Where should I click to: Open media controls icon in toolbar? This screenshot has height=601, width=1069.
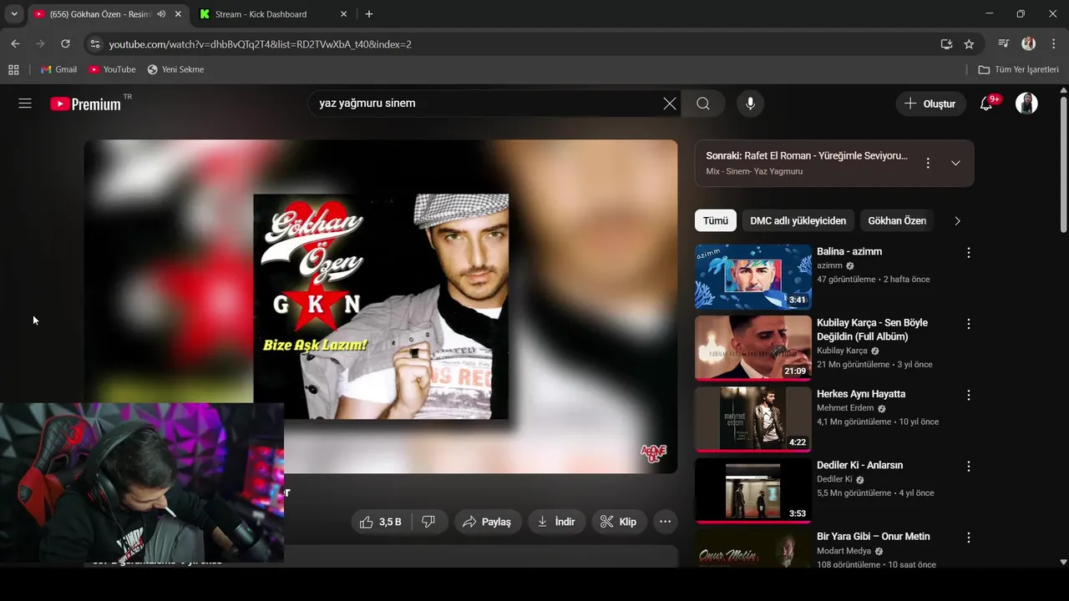[x=1004, y=43]
